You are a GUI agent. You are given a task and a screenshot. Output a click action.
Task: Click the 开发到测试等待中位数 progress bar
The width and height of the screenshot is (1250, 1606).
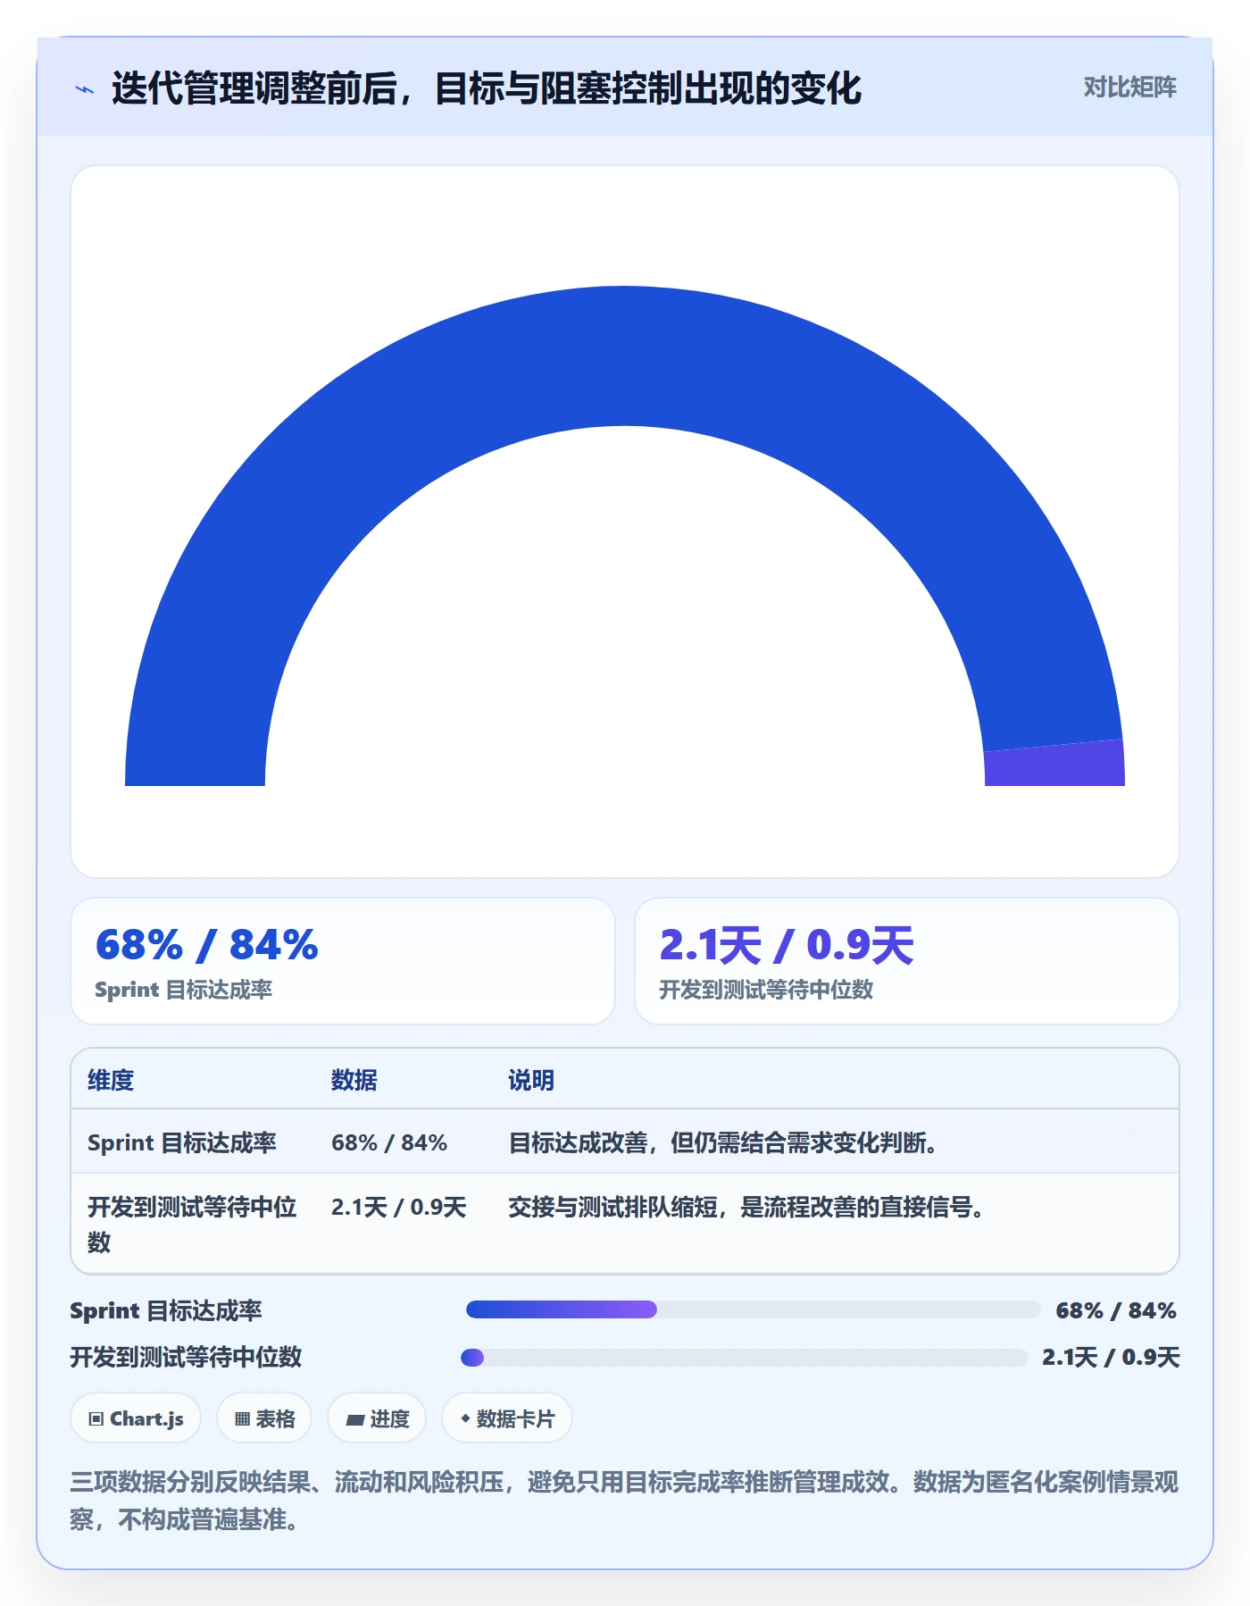744,1358
